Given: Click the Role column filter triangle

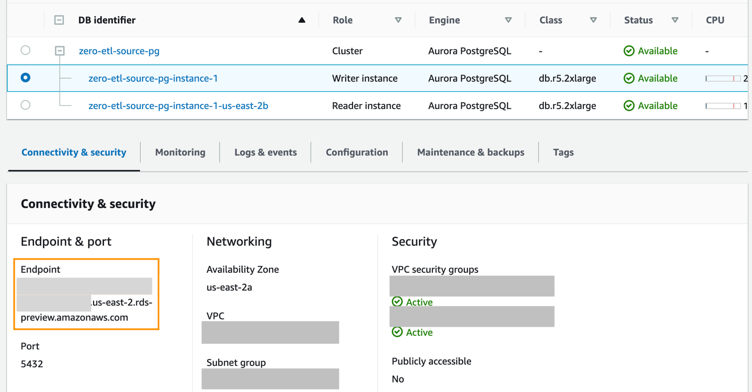Looking at the screenshot, I should [398, 20].
